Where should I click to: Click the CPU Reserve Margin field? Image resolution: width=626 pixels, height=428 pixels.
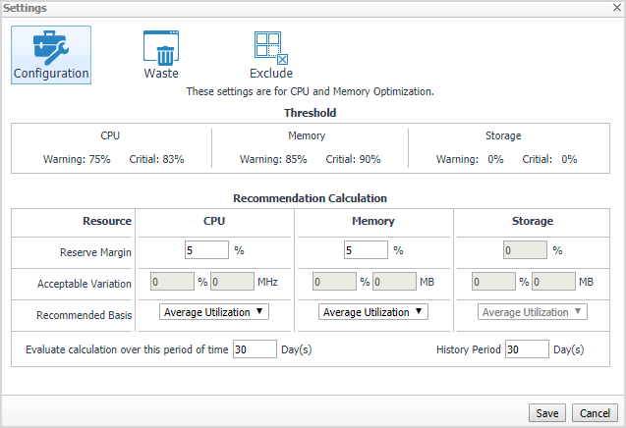click(205, 250)
